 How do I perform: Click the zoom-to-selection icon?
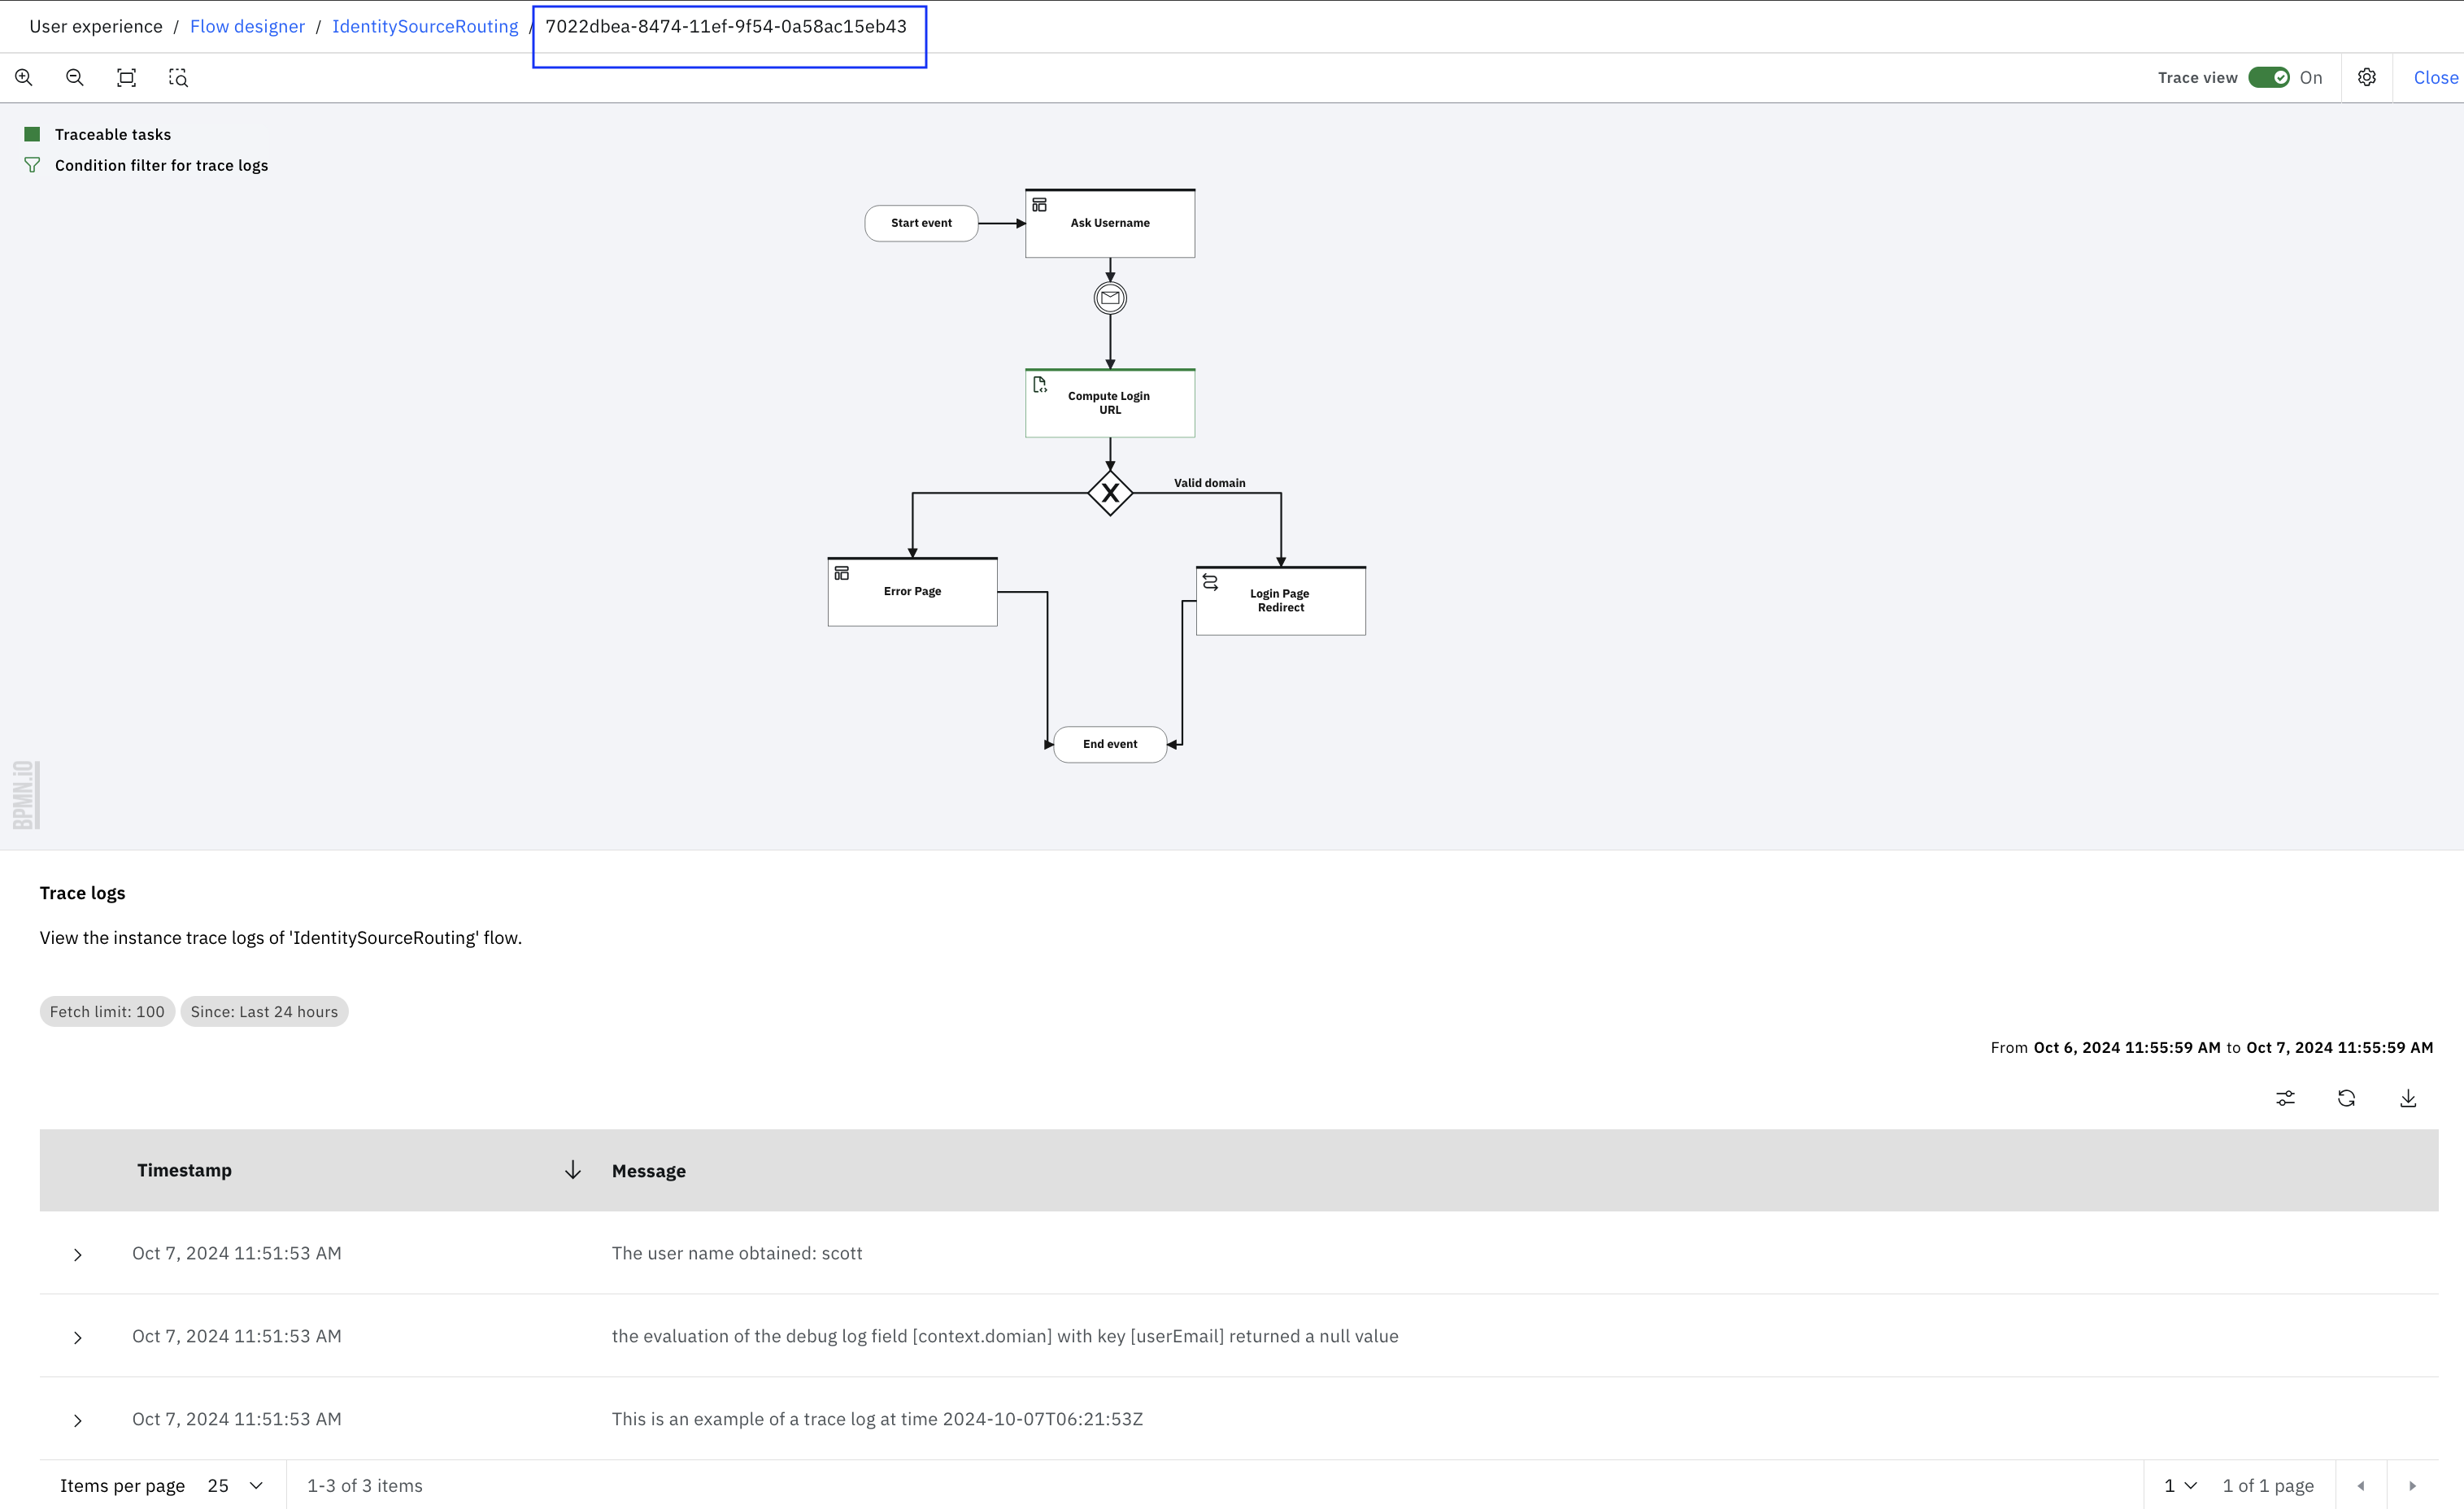(x=178, y=78)
